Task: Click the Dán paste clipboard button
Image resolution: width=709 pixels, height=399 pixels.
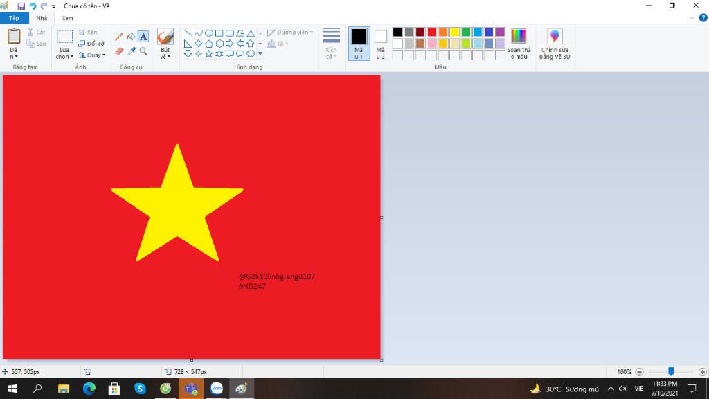Action: coord(14,37)
